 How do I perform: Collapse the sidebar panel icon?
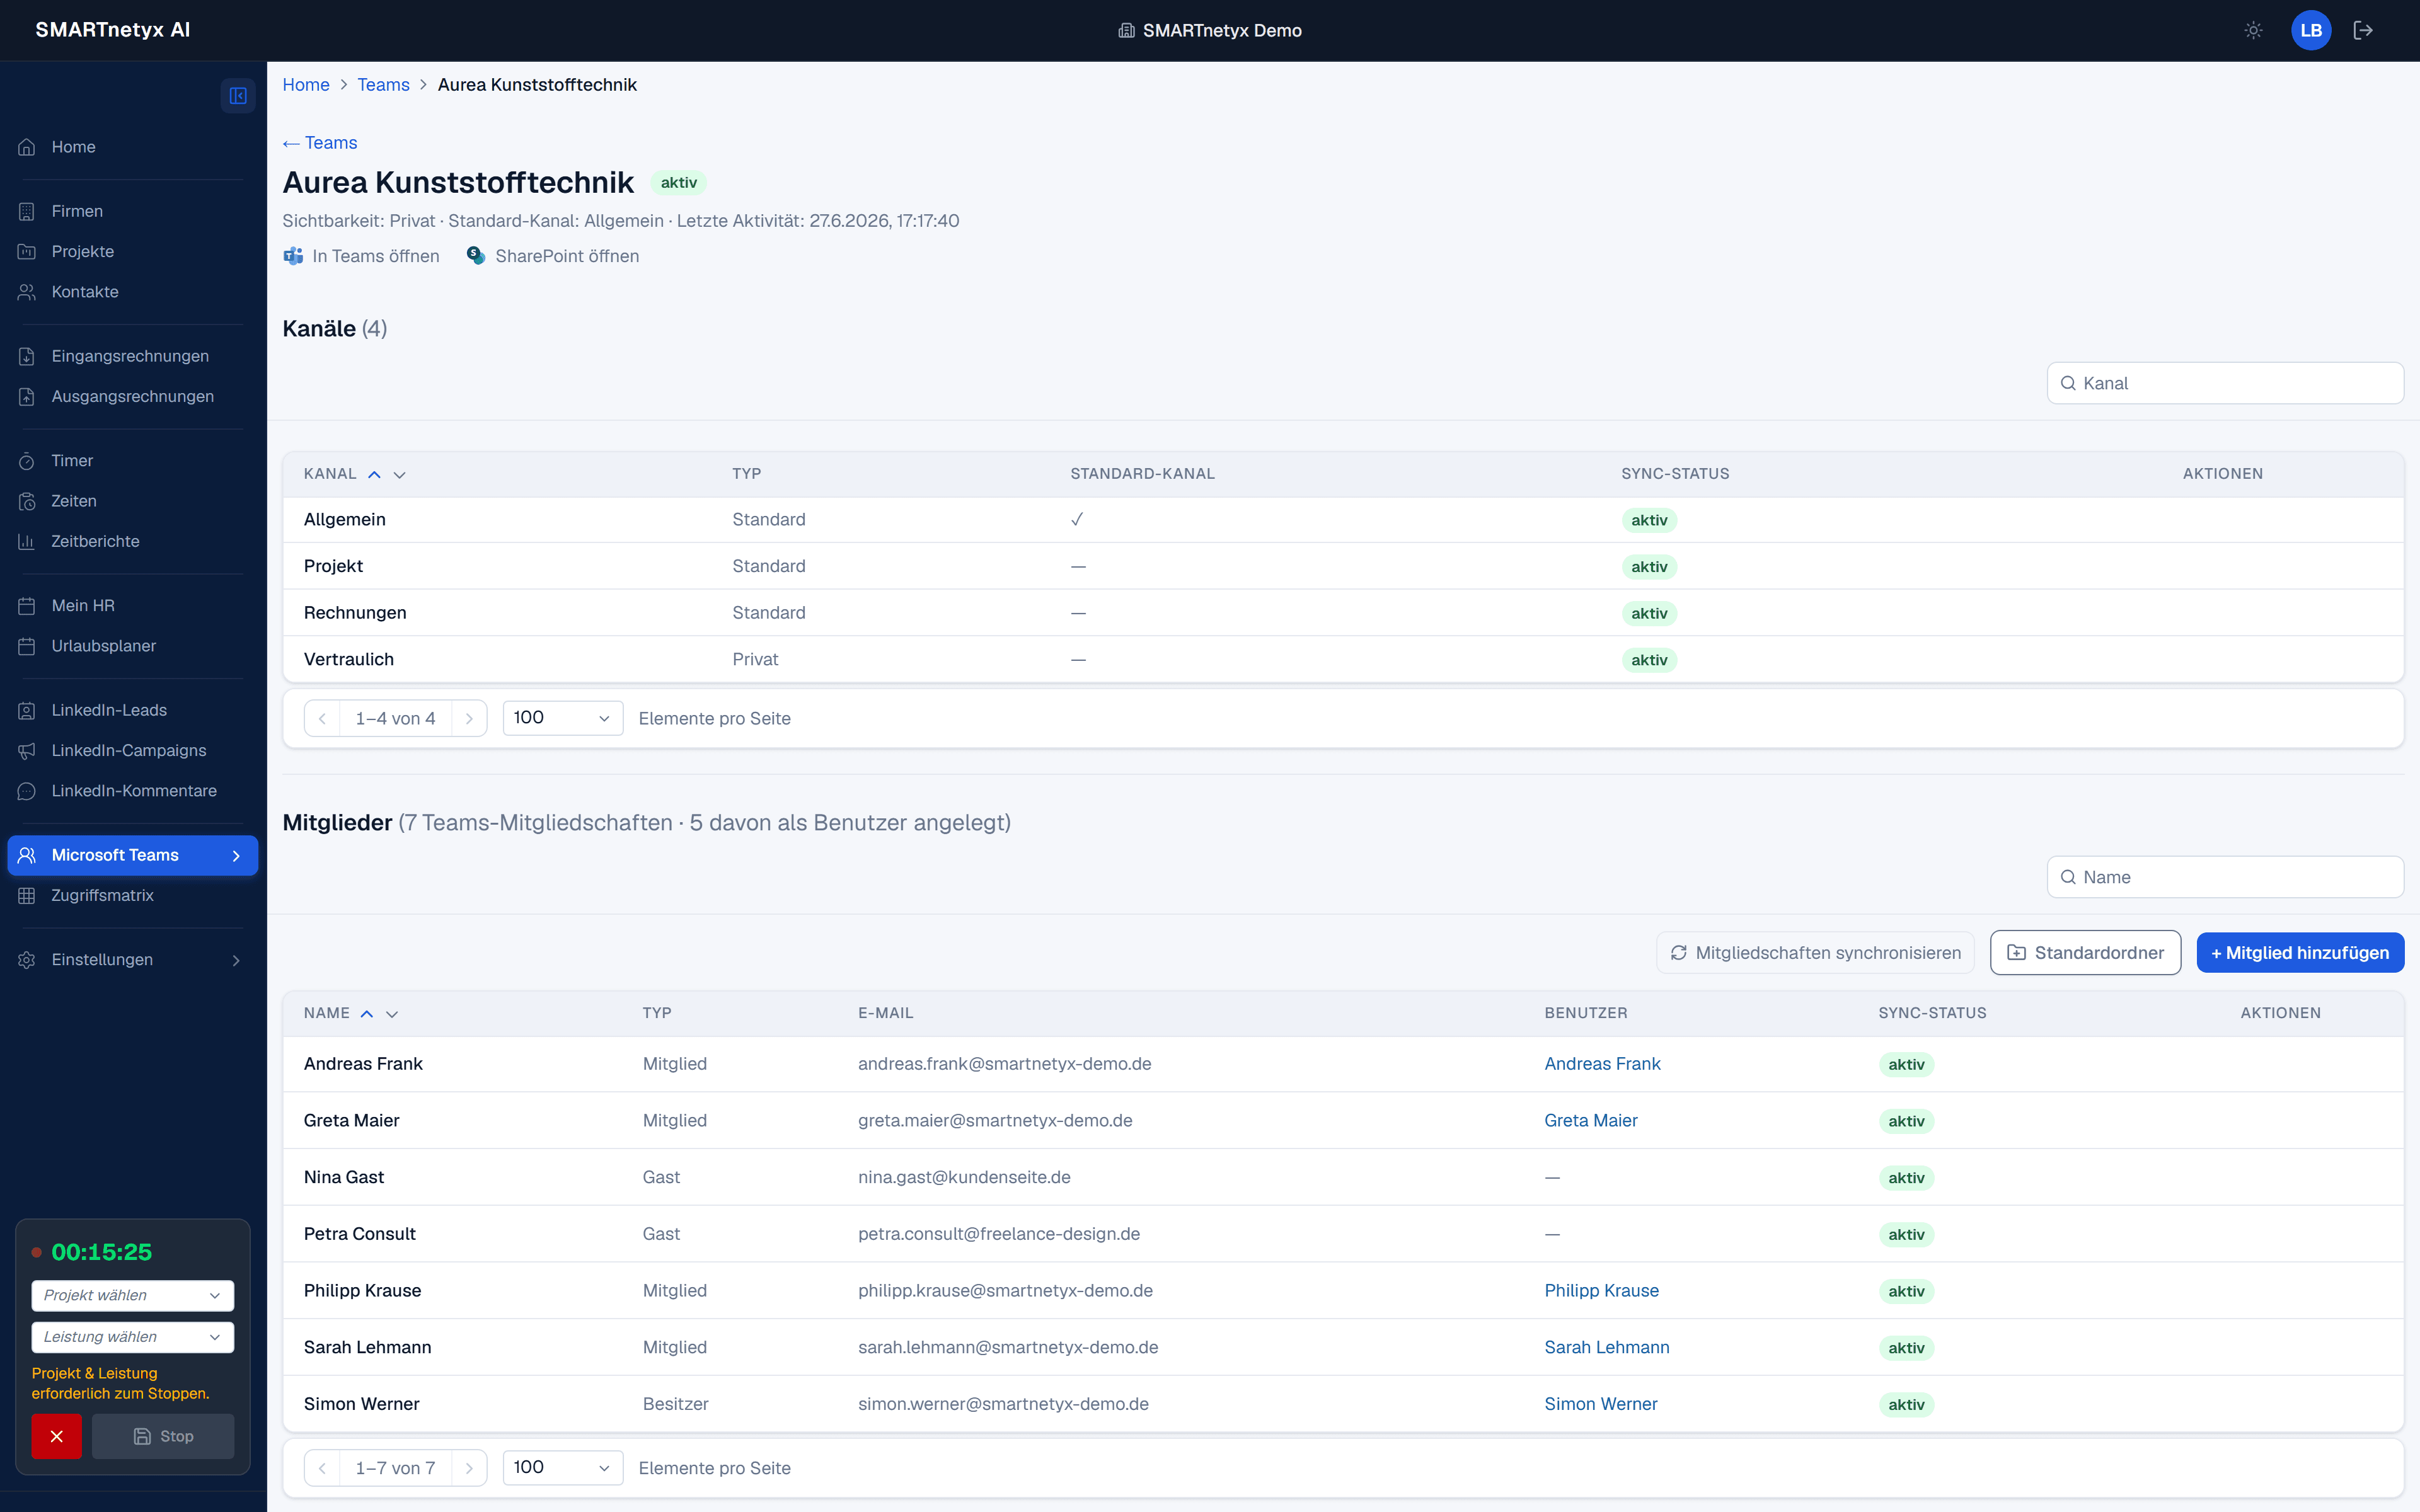238,96
